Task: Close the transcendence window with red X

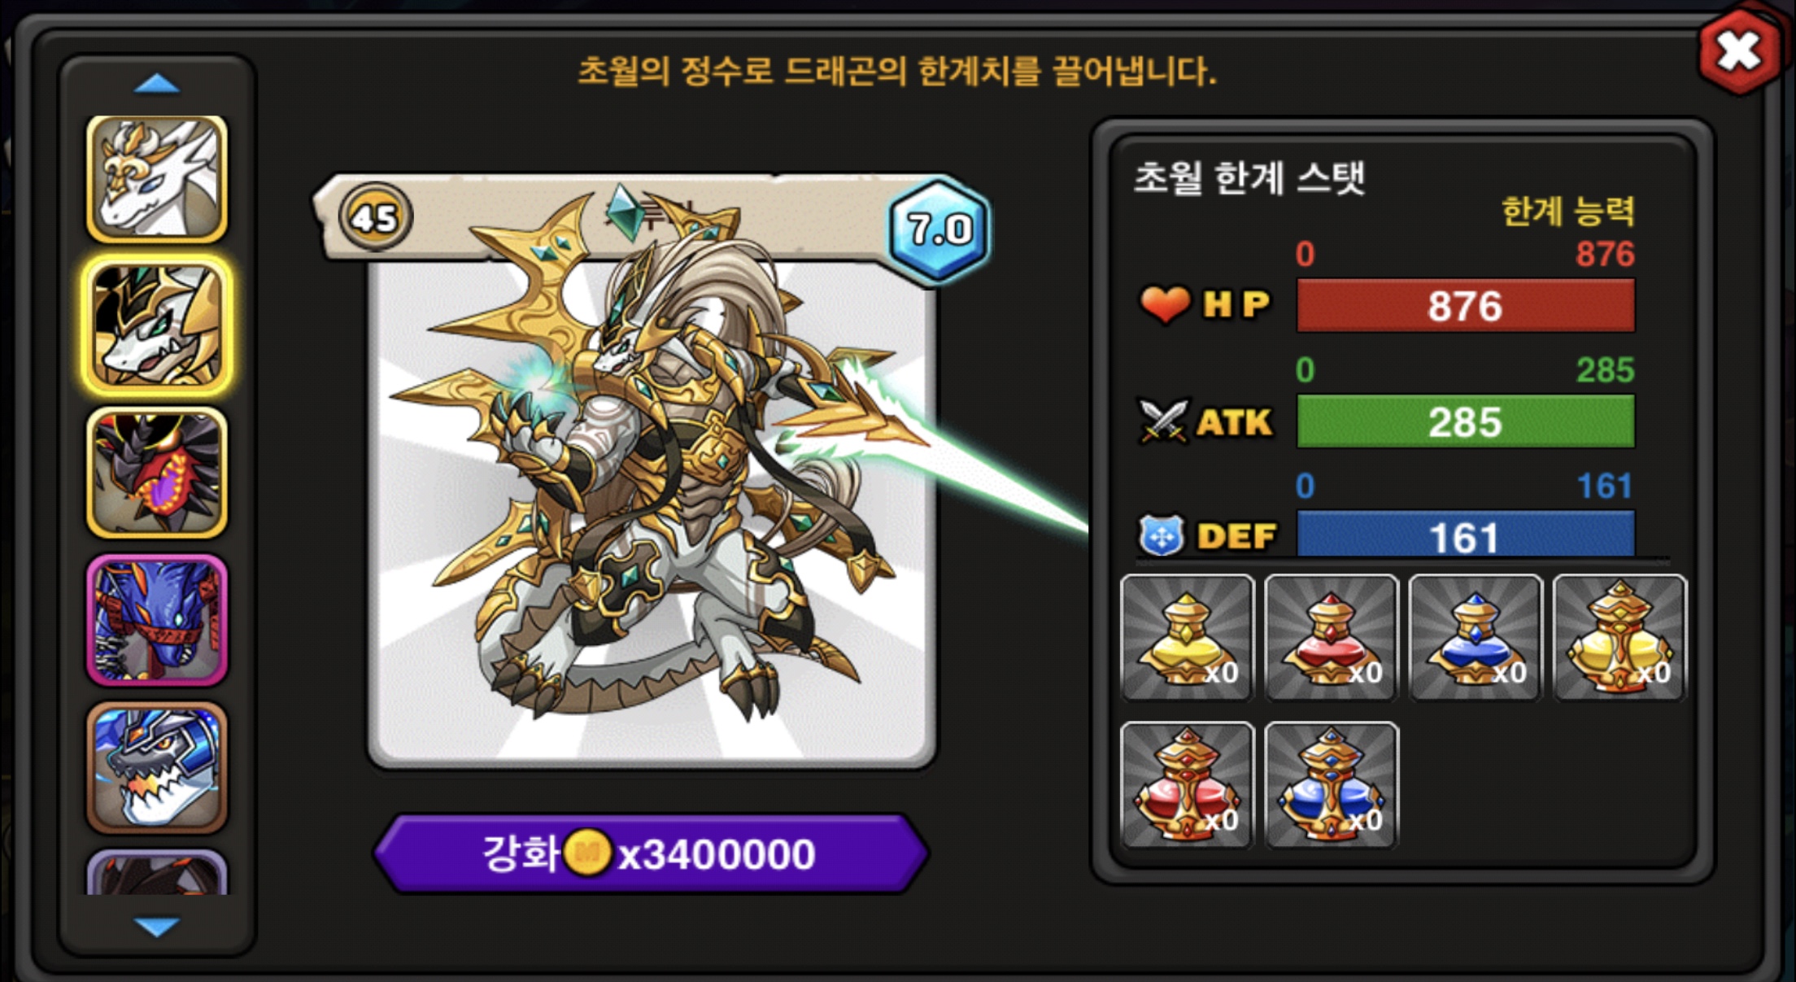Action: coord(1740,52)
